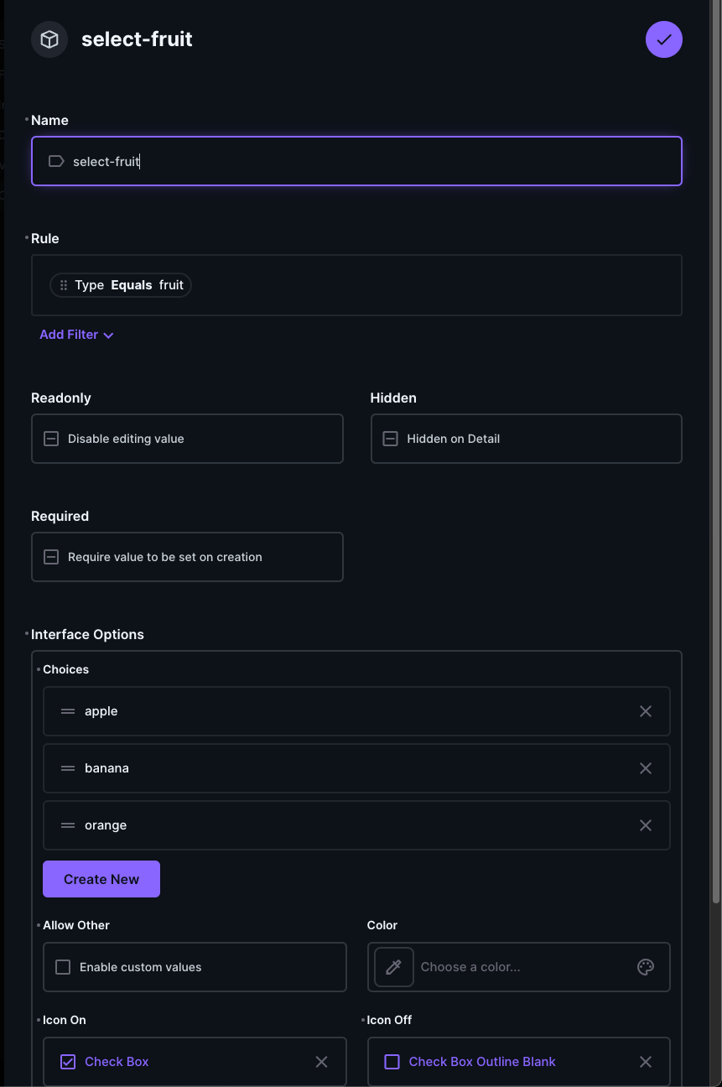Check Hidden on Detail
The width and height of the screenshot is (722, 1087).
389,438
